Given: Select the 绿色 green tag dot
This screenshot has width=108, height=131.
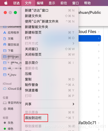Looking at the screenshot, I should click(x=5, y=129).
